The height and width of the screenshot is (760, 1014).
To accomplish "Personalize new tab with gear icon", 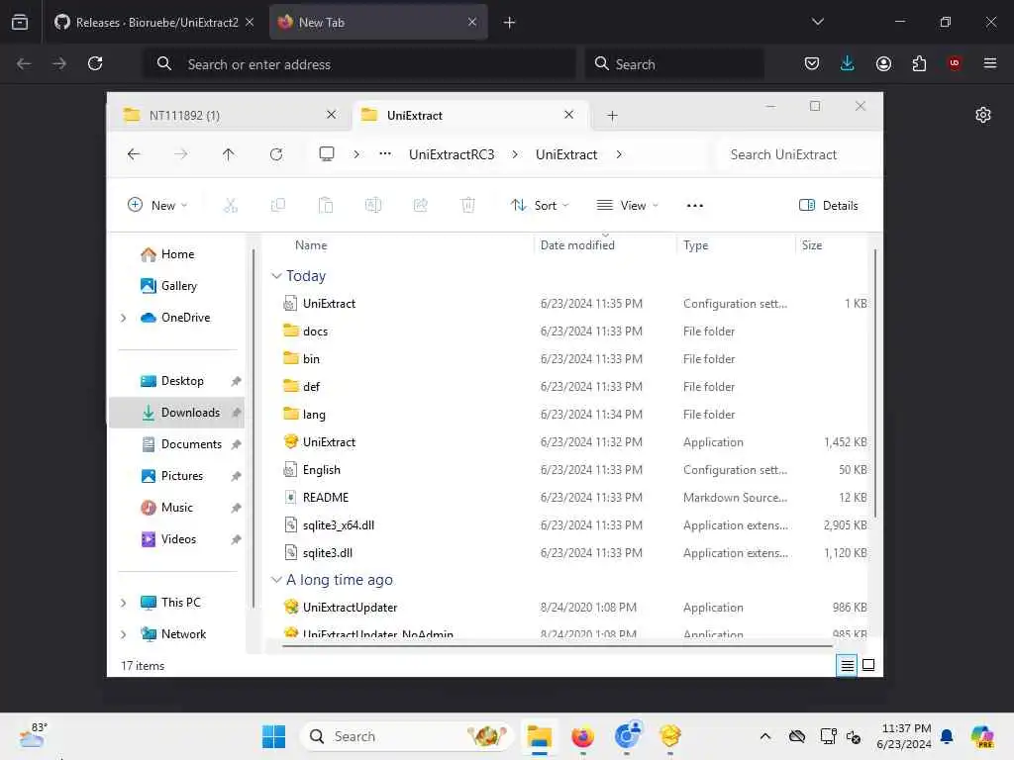I will pos(983,115).
